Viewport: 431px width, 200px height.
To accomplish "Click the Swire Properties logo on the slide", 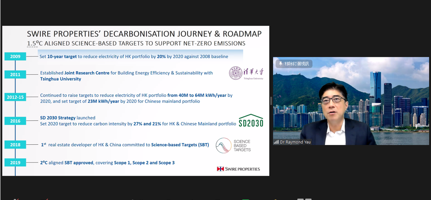I will click(238, 169).
